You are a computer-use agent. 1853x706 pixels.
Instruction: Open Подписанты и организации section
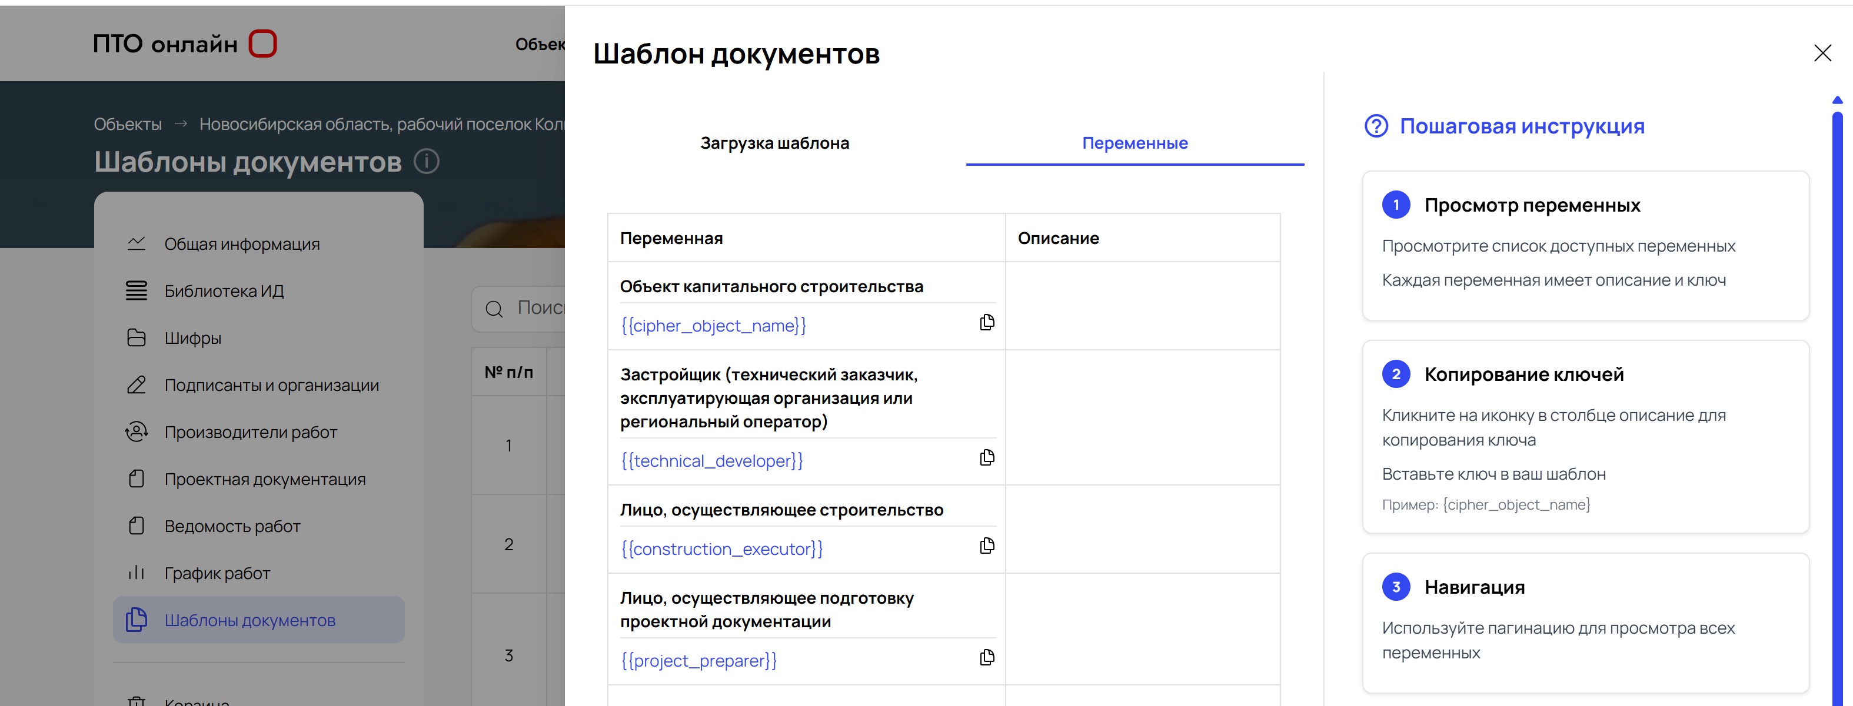pos(259,384)
